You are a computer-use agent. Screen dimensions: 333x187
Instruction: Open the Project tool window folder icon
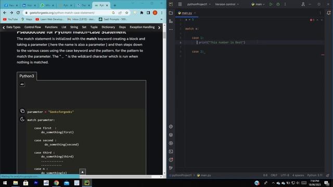point(171,13)
